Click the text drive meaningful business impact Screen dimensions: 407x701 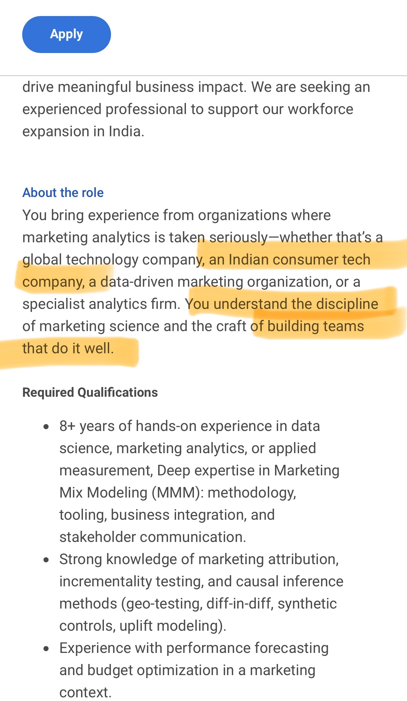[134, 87]
